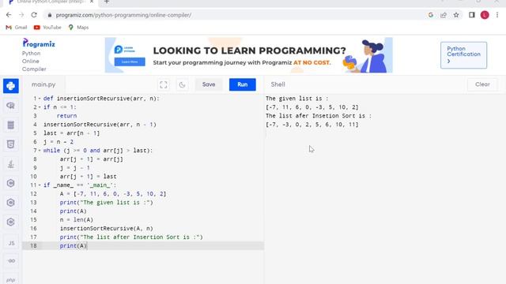Open the SQL database icon in sidebar
The height and width of the screenshot is (284, 506).
pos(10,125)
